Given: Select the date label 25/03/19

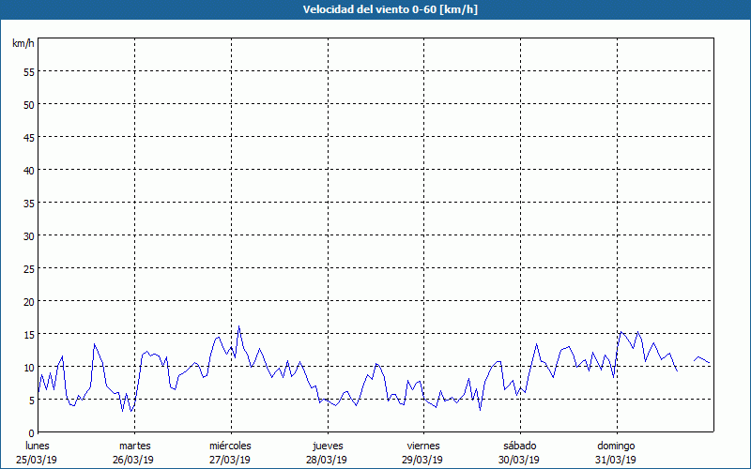Looking at the screenshot, I should (x=37, y=460).
